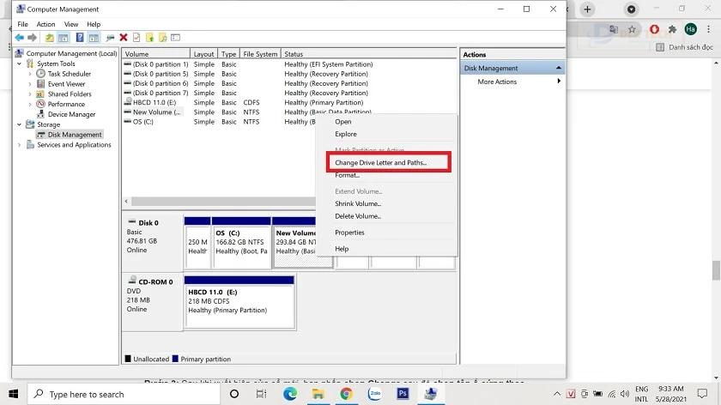Select Shared Folders in console tree
The height and width of the screenshot is (405, 721).
click(70, 94)
